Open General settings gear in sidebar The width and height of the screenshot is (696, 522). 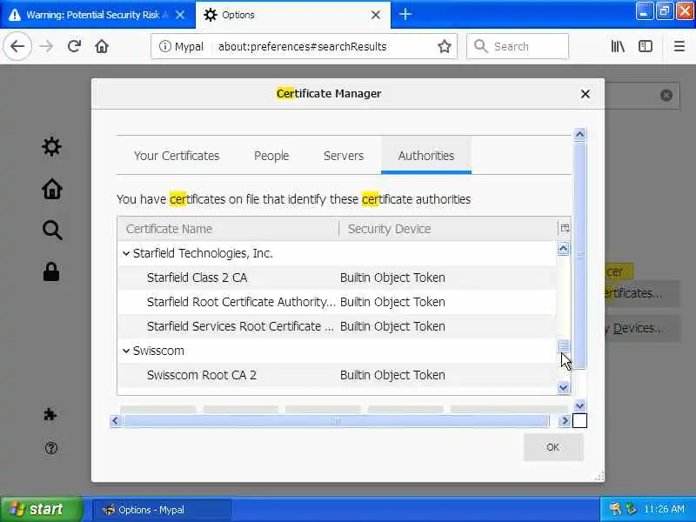tap(51, 146)
